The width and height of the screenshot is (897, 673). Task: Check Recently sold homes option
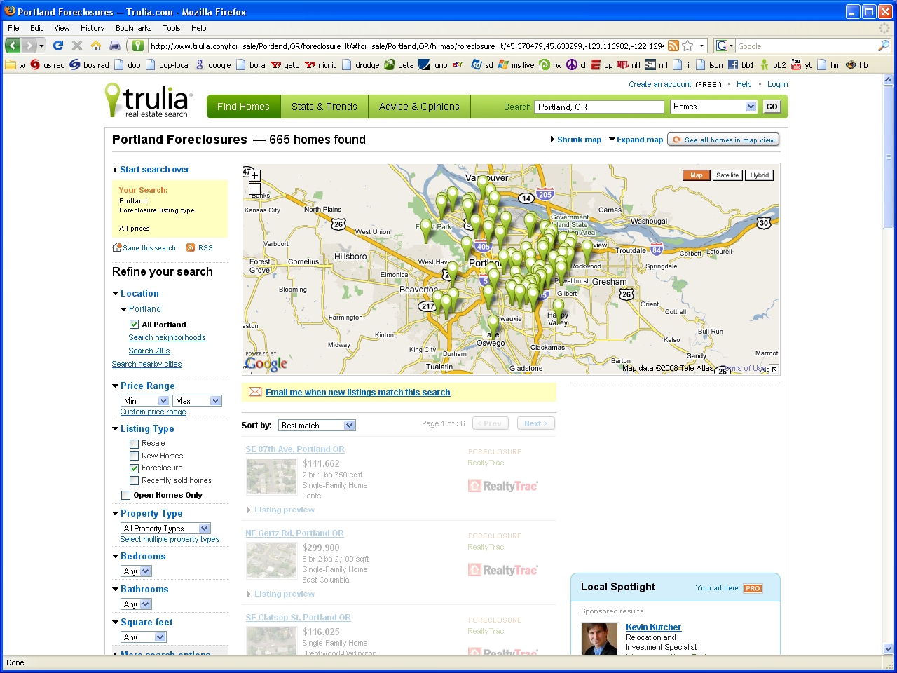134,481
